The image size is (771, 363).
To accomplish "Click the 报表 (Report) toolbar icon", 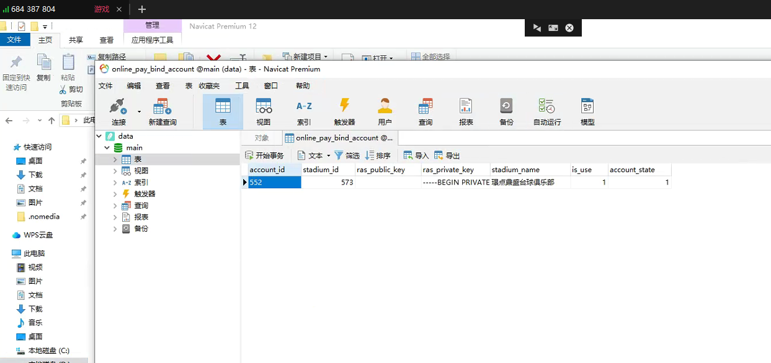I will (466, 112).
